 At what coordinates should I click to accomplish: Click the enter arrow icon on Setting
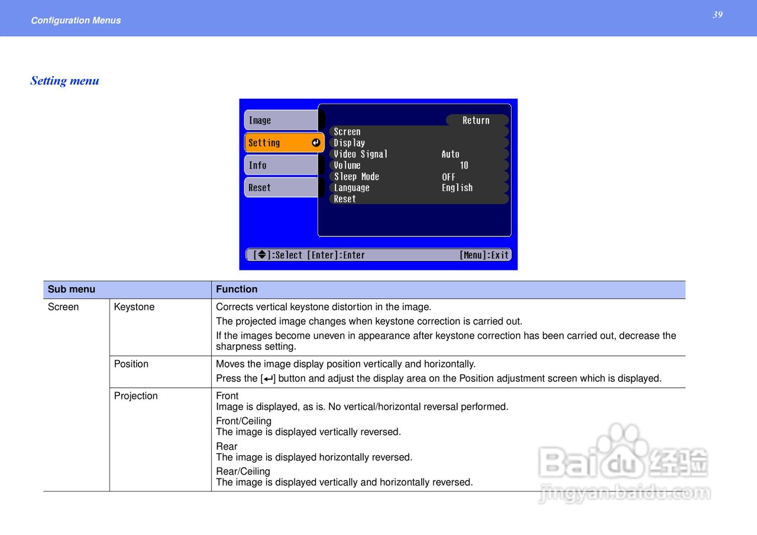(316, 143)
